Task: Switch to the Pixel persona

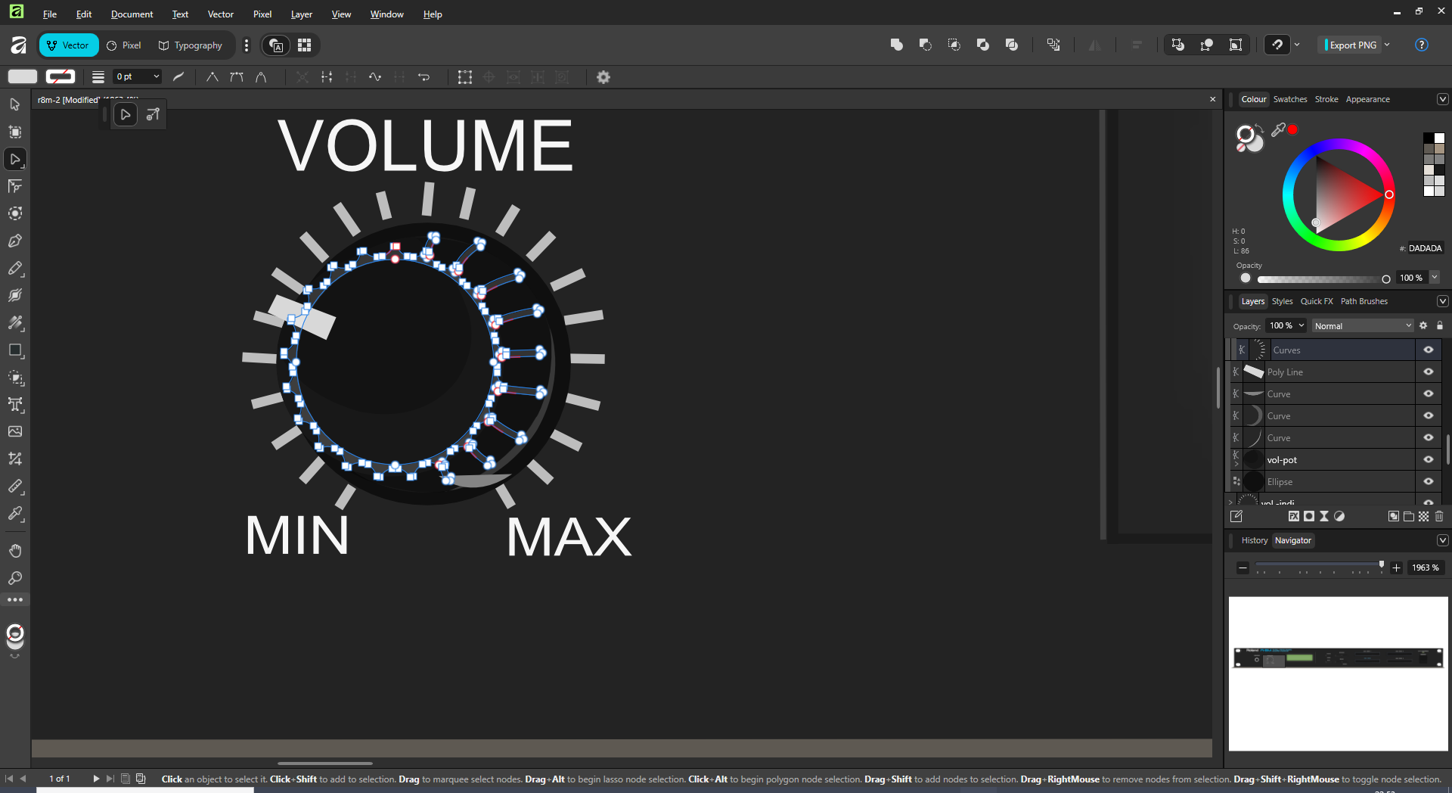Action: coord(124,45)
